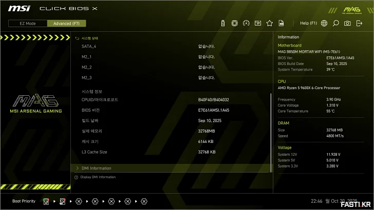This screenshot has width=374, height=210.
Task: Click the 캐시 크기 label
Action: tap(90, 141)
